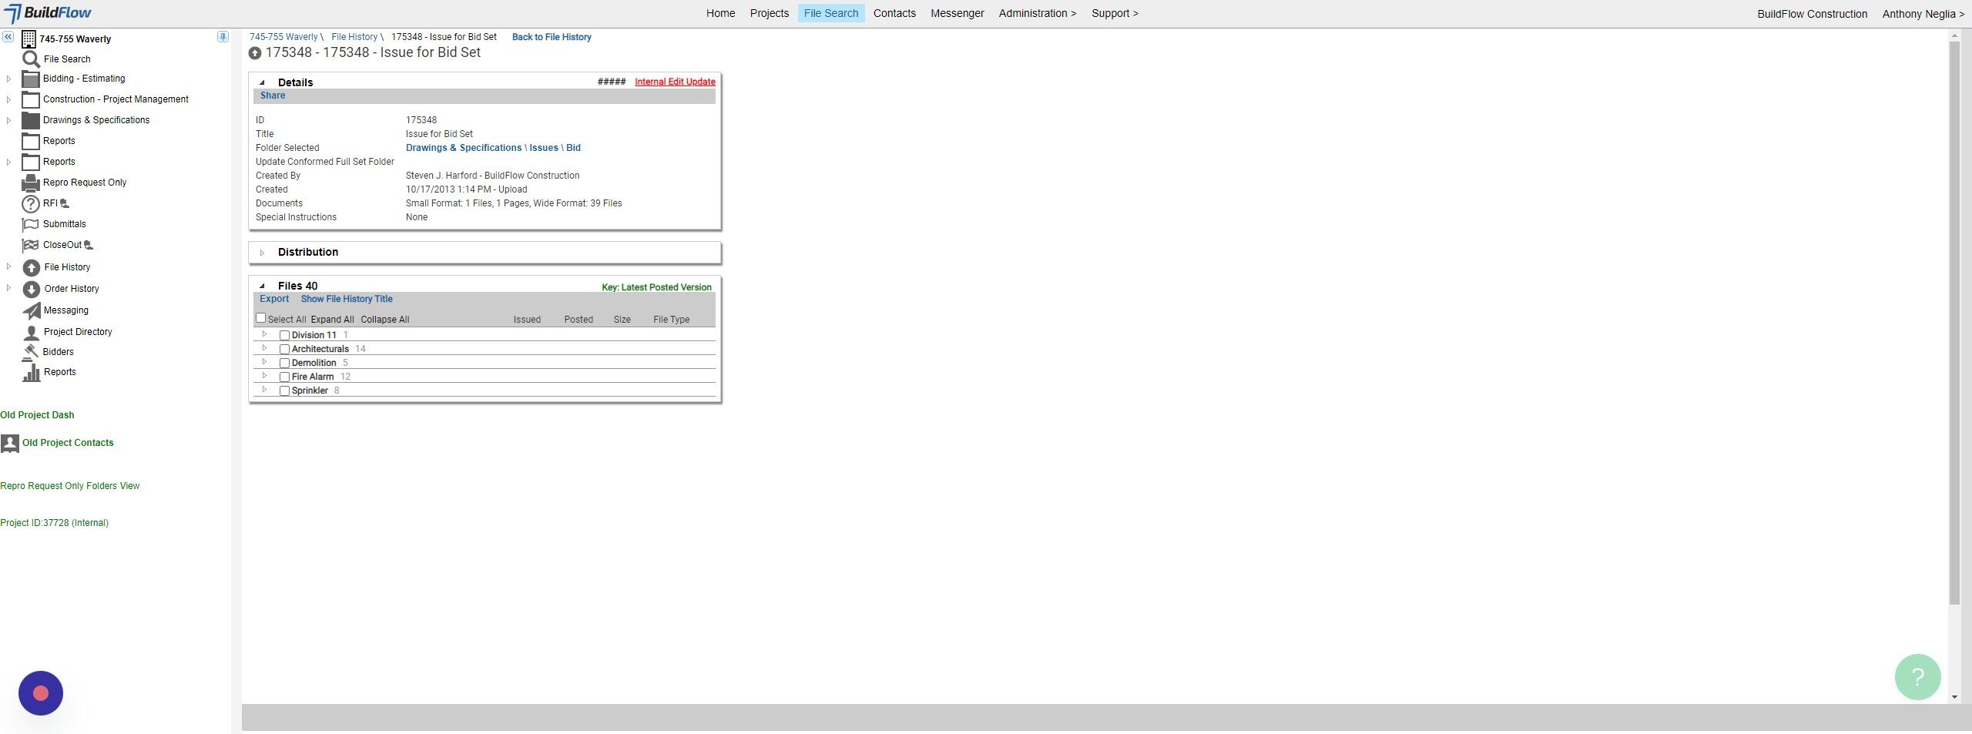
Task: Click the Internal Edit Update link
Action: click(x=675, y=82)
